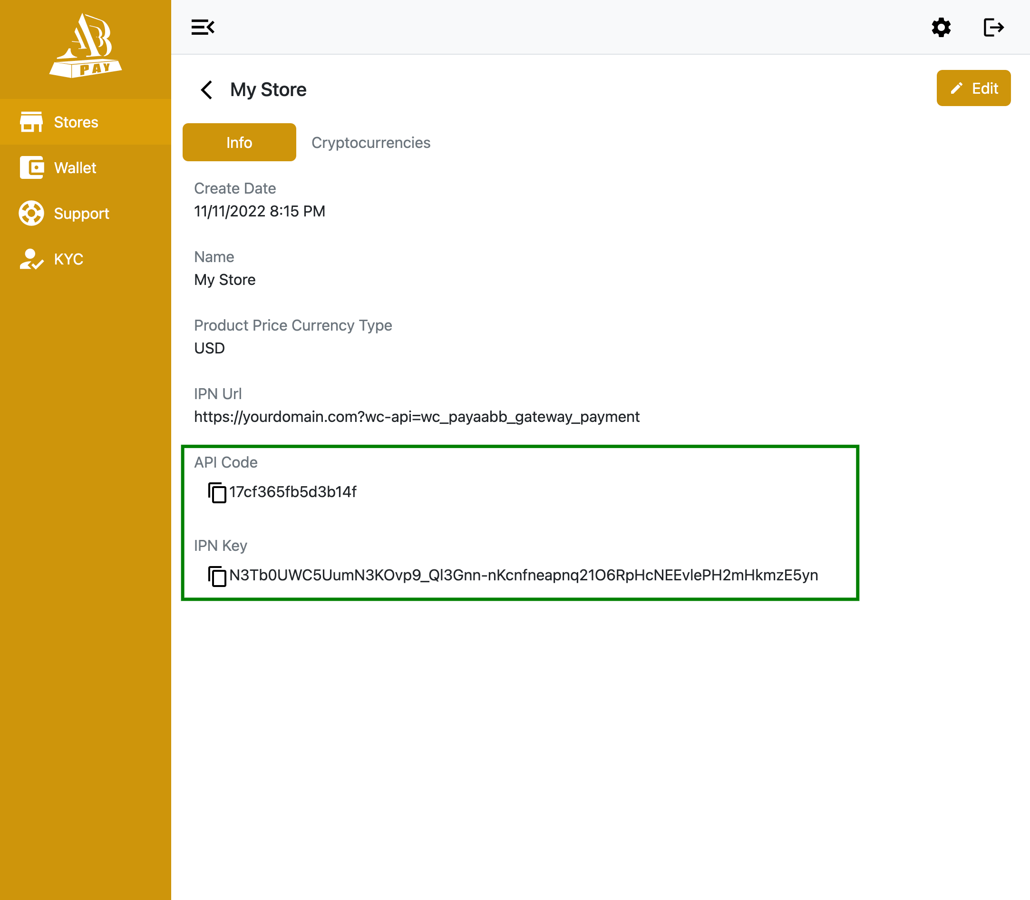1030x900 pixels.
Task: Click the Stores storefront icon
Action: click(x=31, y=122)
